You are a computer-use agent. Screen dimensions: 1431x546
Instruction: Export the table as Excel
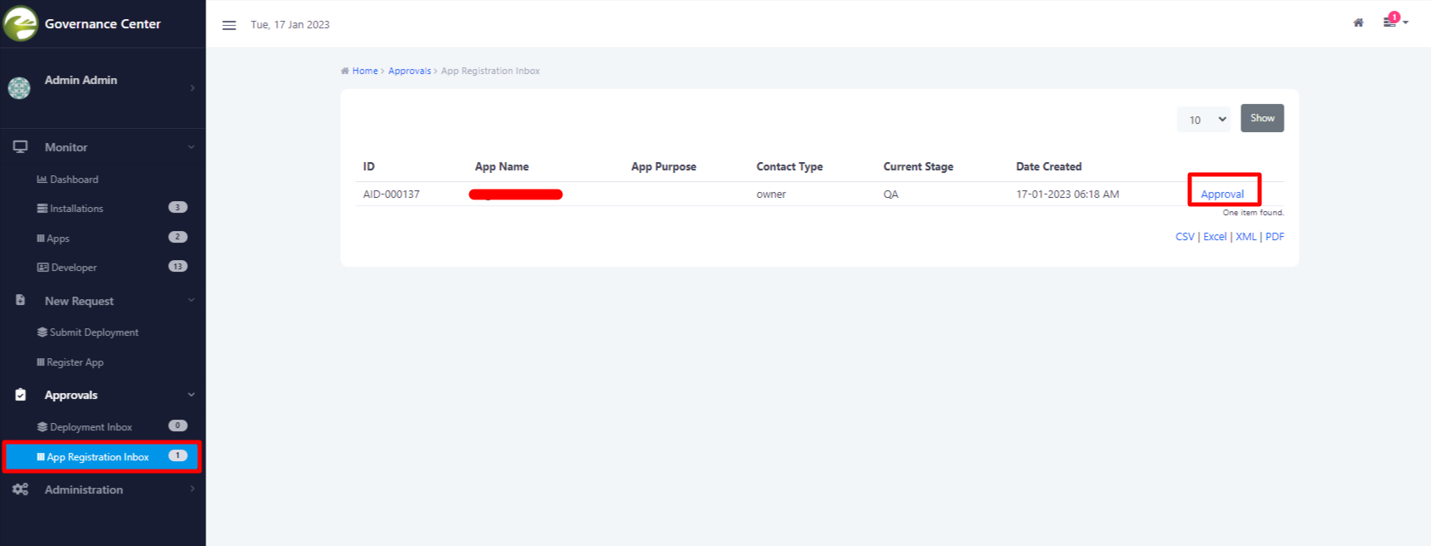[1215, 237]
